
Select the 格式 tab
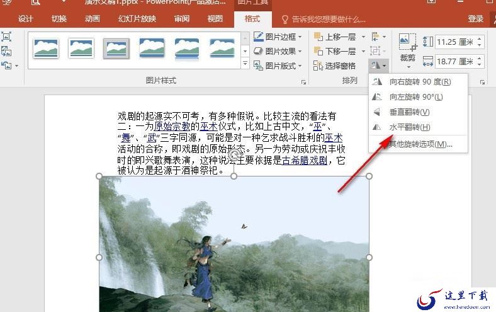tap(252, 19)
